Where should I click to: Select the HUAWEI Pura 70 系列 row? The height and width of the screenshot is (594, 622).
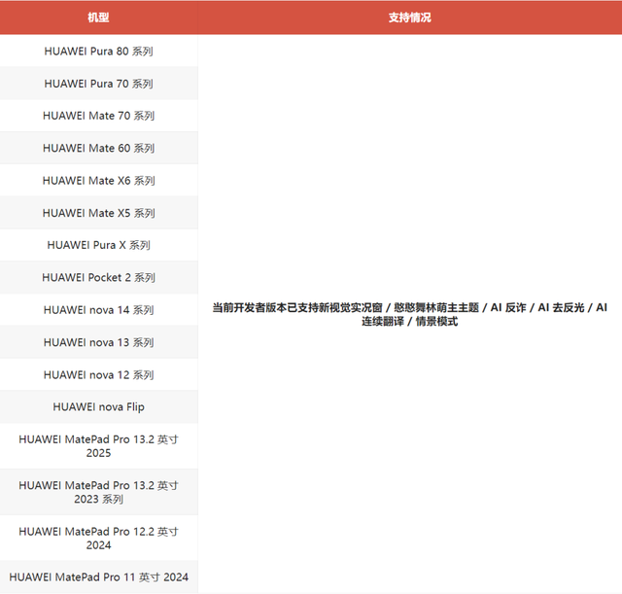click(98, 84)
